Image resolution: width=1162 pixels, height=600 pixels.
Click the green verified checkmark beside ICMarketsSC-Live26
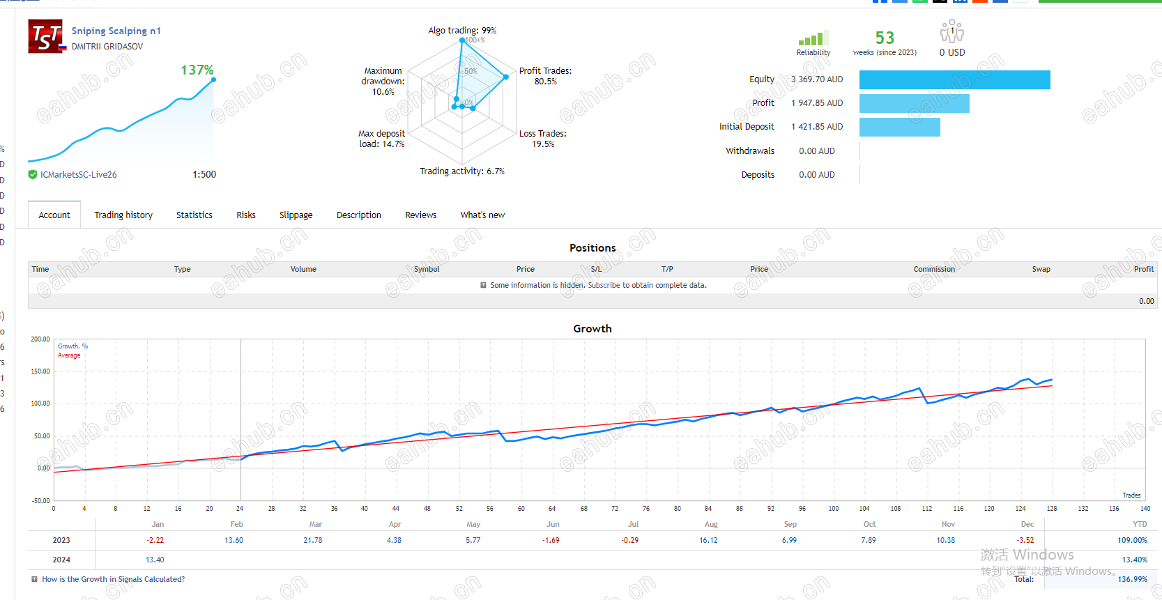(x=33, y=175)
